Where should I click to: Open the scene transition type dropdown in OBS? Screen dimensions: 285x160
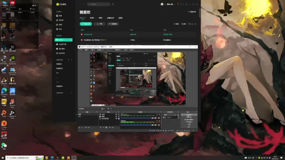[170, 115]
